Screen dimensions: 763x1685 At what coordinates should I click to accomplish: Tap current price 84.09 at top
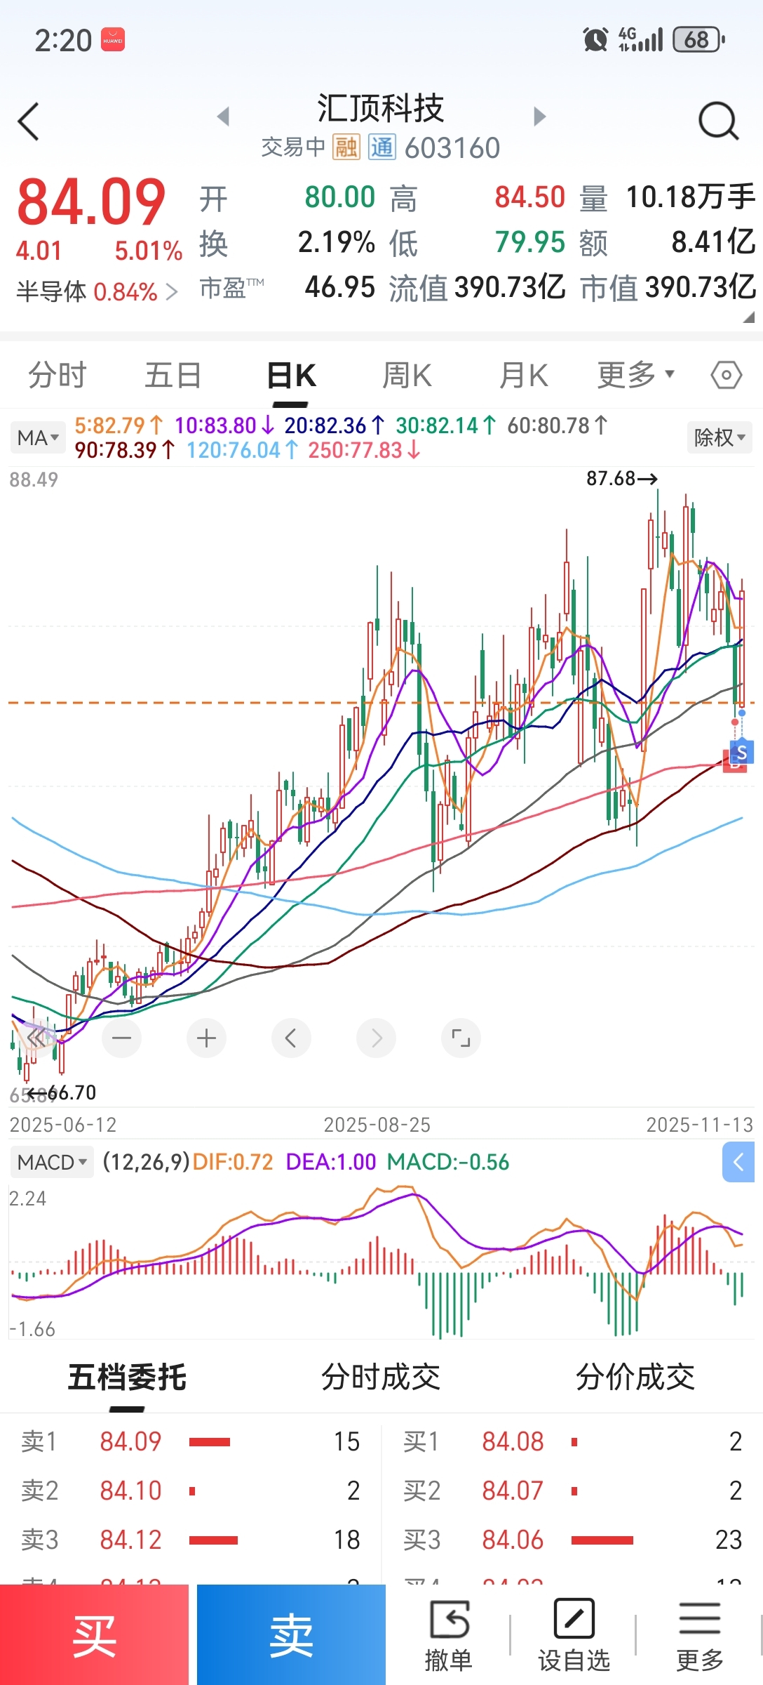coord(91,201)
